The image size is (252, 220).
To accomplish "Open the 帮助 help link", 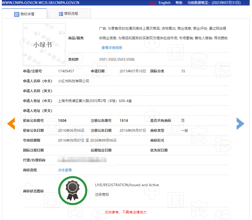I will pyautogui.click(x=179, y=3).
